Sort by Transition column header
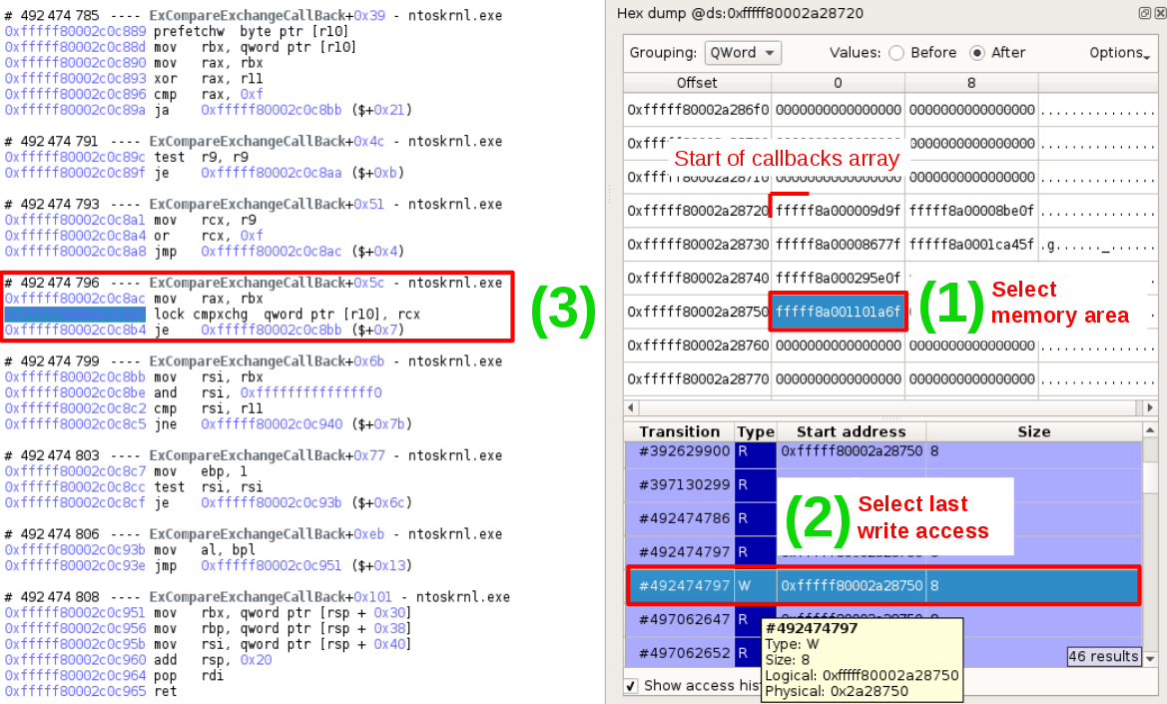The image size is (1167, 704). pyautogui.click(x=679, y=431)
